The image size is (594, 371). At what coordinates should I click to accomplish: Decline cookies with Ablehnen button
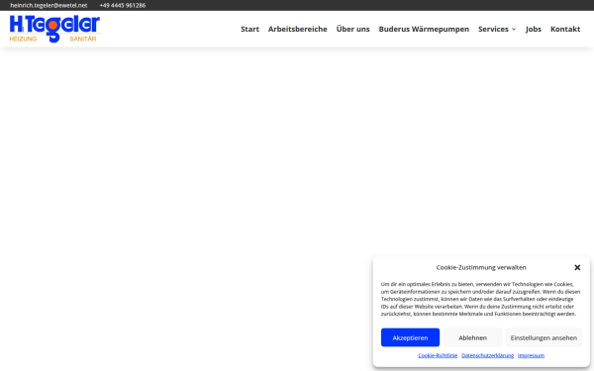pyautogui.click(x=473, y=337)
